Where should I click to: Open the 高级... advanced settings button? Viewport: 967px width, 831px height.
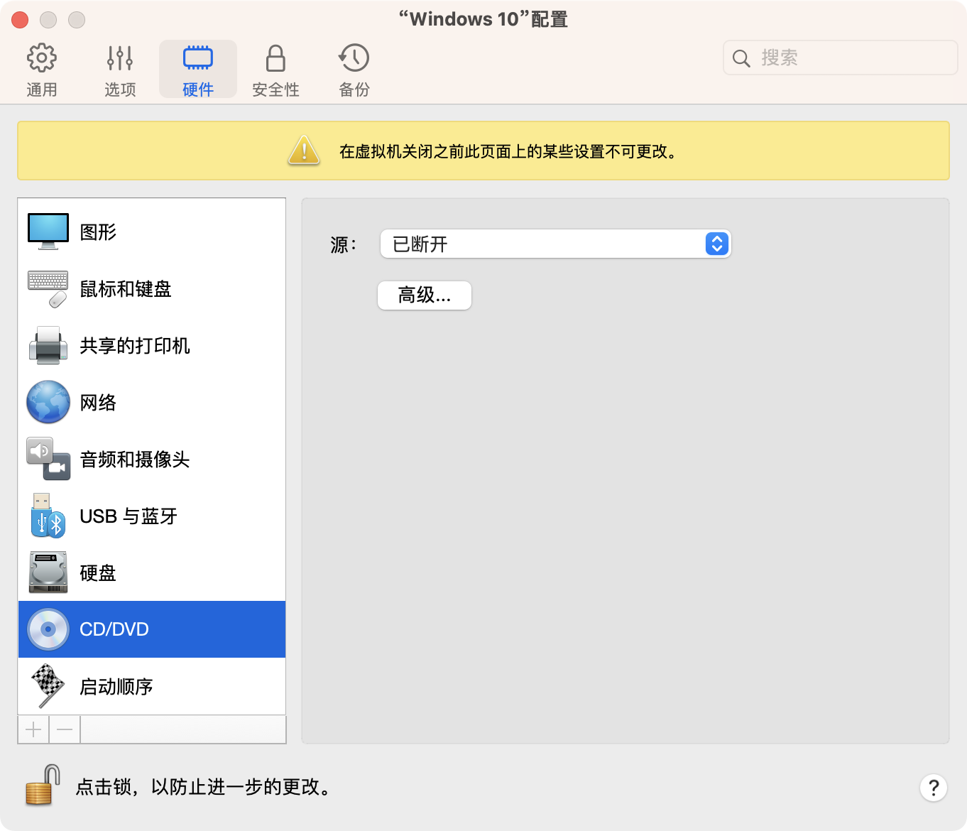[x=425, y=295]
